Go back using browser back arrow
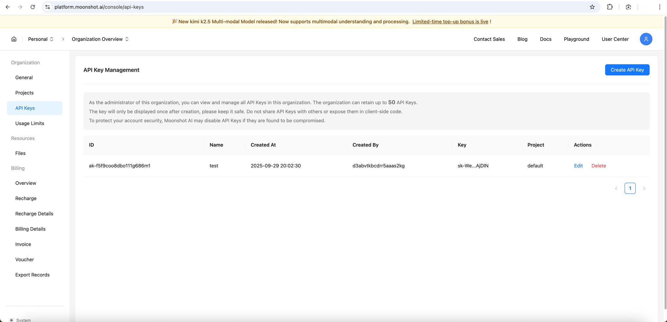This screenshot has height=322, width=667. [8, 7]
